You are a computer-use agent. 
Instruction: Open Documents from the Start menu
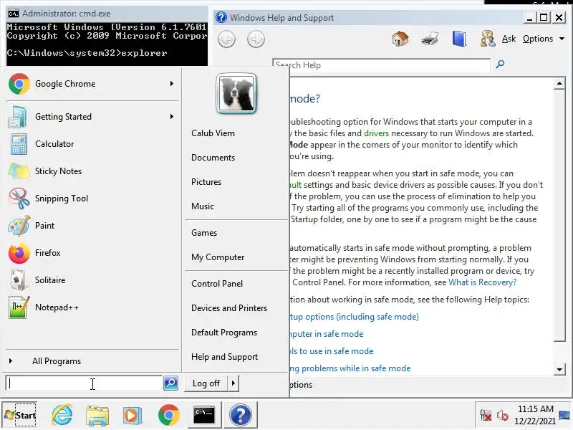pyautogui.click(x=213, y=158)
